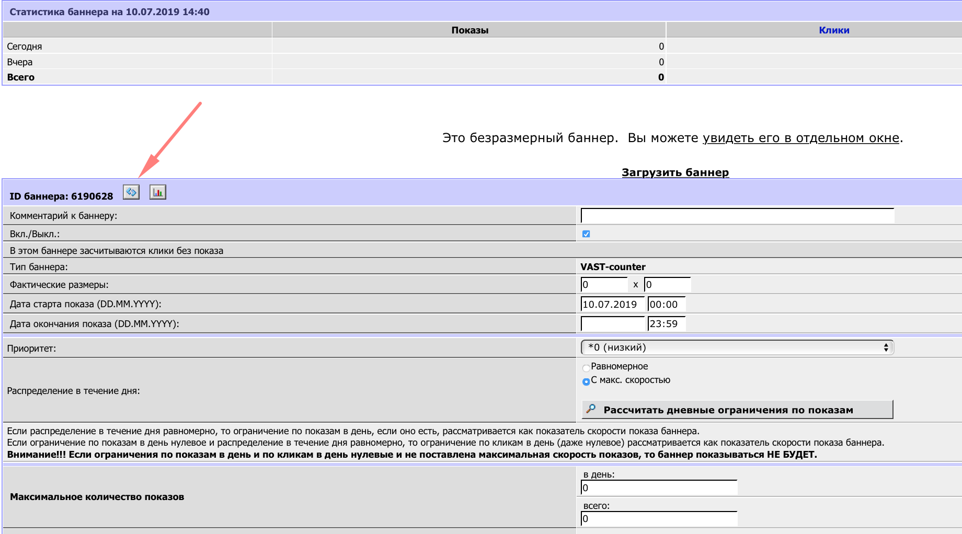The width and height of the screenshot is (962, 534).
Task: Click the Приоритет: label
Action: click(31, 349)
